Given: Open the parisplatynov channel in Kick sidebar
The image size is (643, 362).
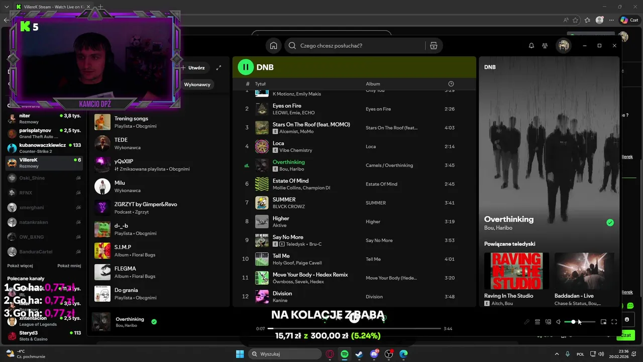Looking at the screenshot, I should tap(44, 133).
